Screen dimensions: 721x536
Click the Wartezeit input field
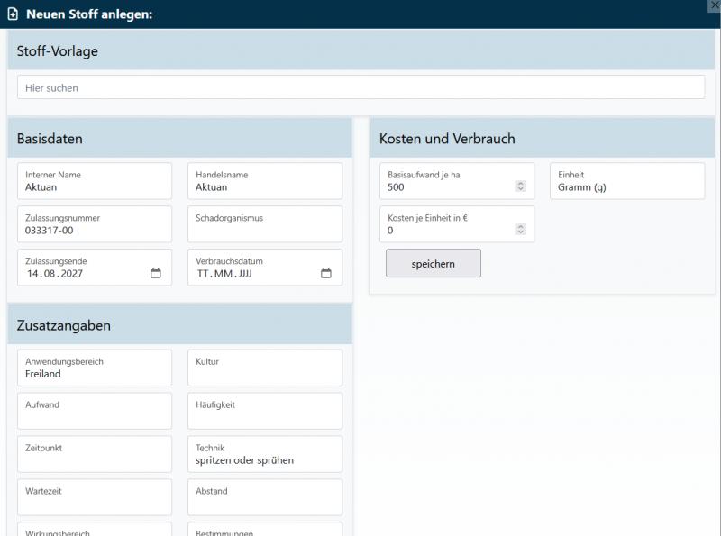[94, 498]
